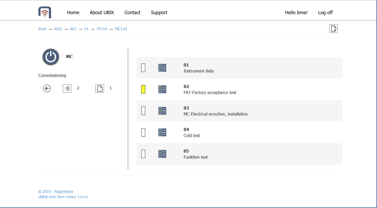This screenshot has width=377, height=208.
Task: Open the About UBIK page
Action: (102, 13)
